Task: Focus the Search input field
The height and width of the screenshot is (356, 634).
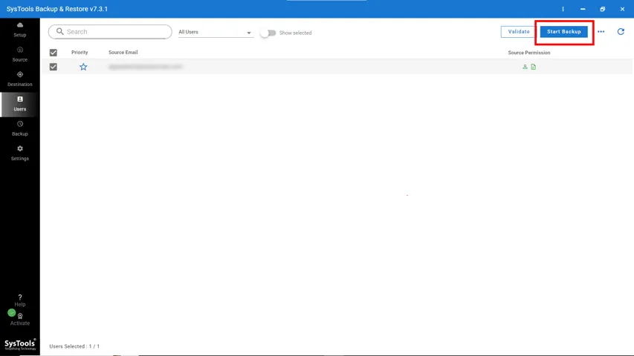Action: 110,31
